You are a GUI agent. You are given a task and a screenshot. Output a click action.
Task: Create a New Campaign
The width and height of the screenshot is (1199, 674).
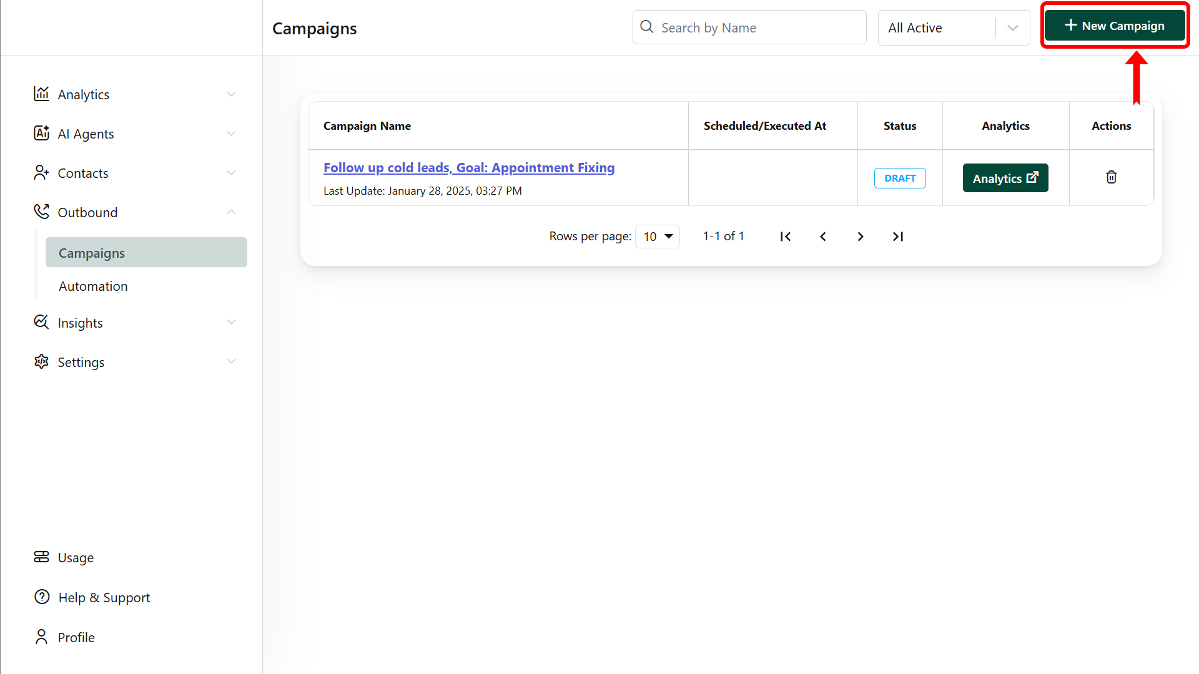tap(1115, 26)
